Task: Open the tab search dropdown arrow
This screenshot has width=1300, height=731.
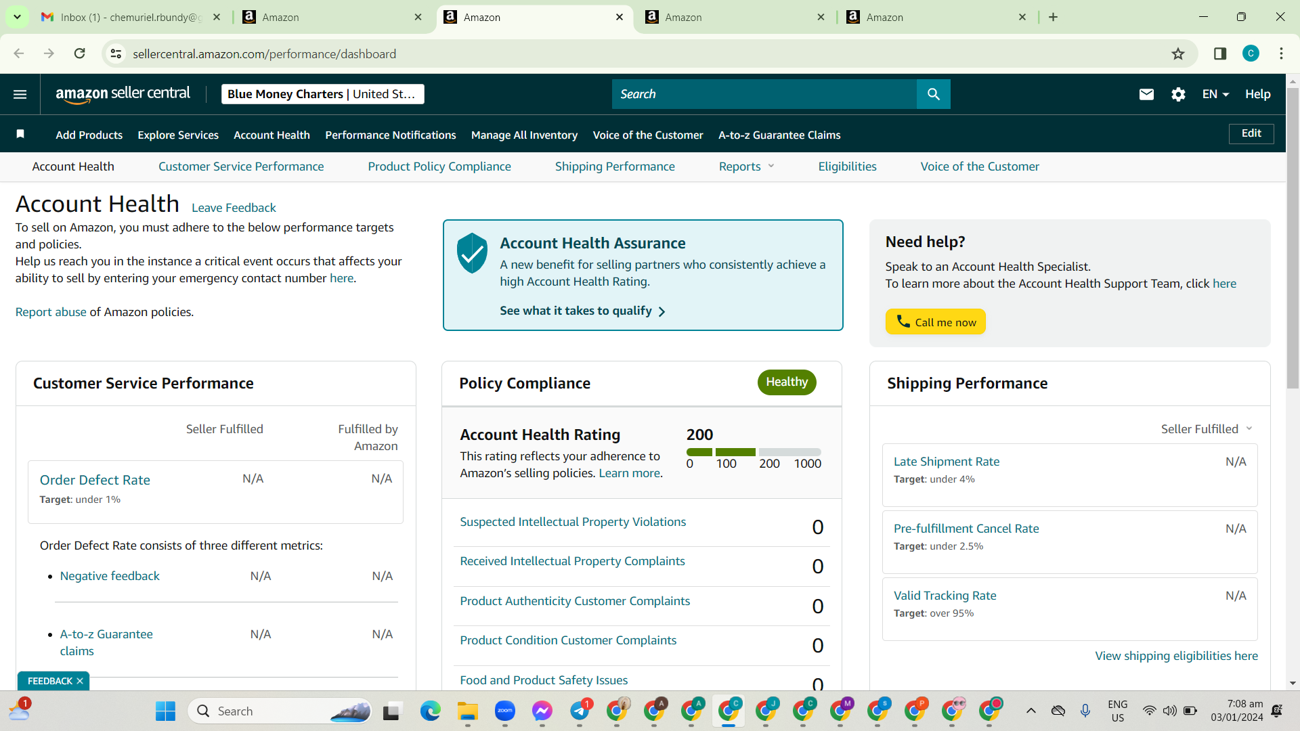Action: 17,17
